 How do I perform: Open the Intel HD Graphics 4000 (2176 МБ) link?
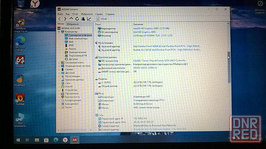tap(151, 28)
